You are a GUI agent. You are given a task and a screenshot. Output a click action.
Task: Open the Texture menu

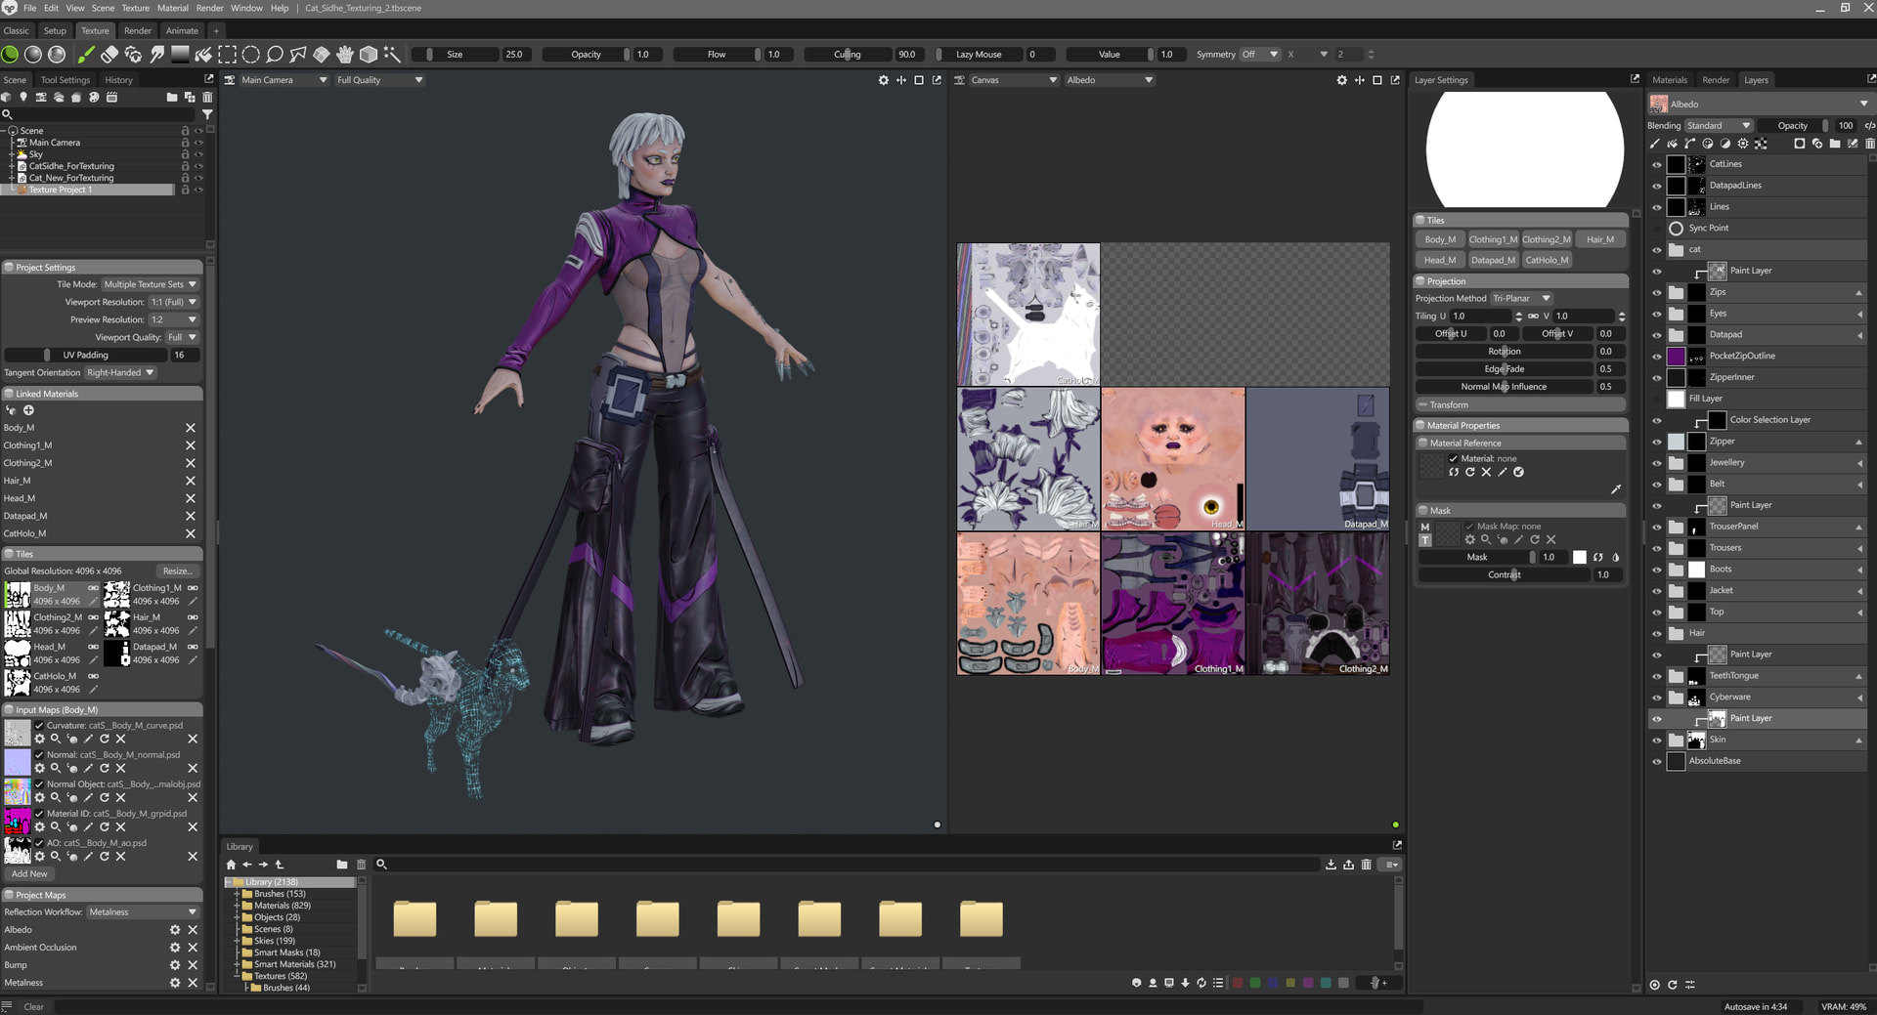[x=135, y=8]
